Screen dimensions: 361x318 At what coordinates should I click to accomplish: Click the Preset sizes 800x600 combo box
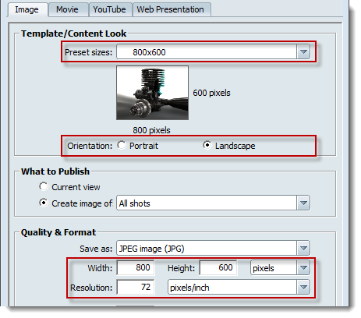point(213,52)
